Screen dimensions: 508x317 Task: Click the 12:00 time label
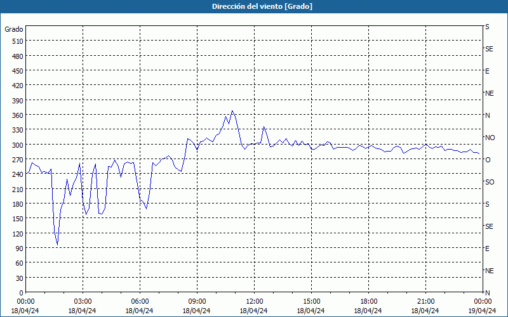click(255, 302)
